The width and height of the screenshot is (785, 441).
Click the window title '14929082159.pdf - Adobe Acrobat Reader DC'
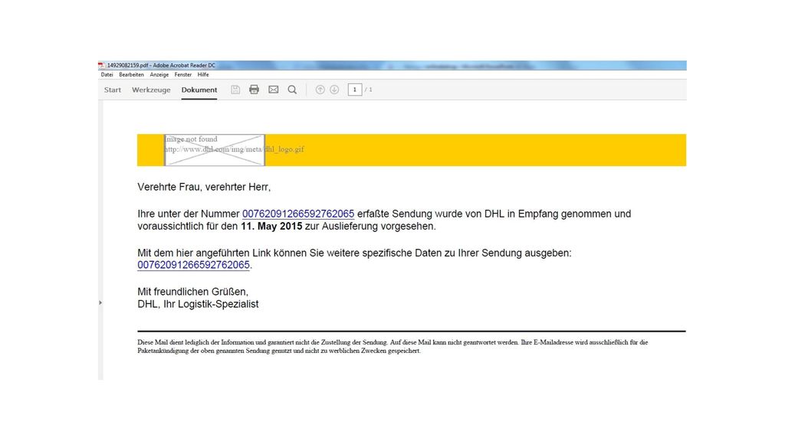point(161,65)
